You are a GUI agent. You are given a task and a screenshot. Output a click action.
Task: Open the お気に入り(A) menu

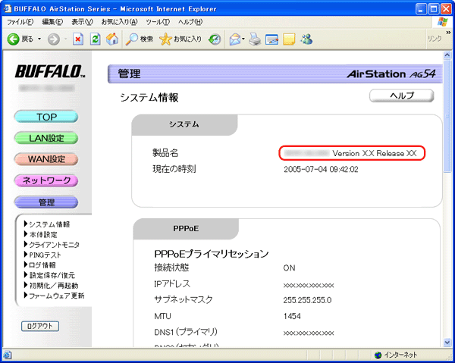[x=119, y=22]
